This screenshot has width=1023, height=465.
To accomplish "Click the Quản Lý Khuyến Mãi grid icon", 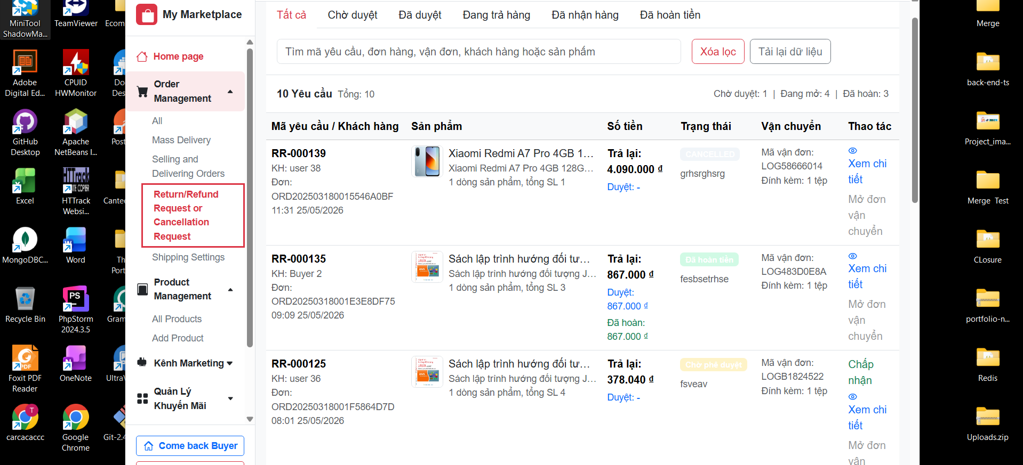I will click(142, 398).
